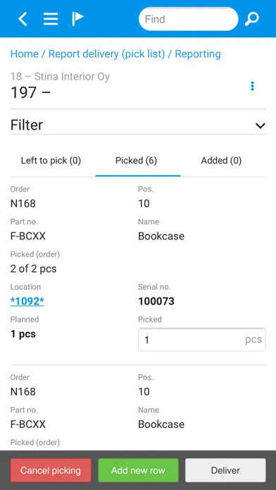Navigate to Home breadcrumb

pos(25,54)
